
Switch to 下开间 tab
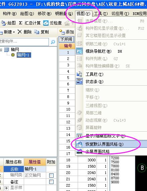tap(66, 39)
